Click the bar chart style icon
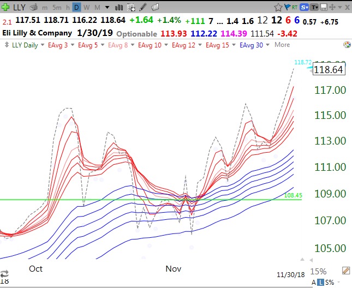352x288 pixels. tap(119, 8)
